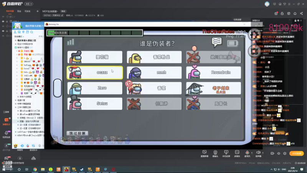Toggle lock on second source row
The width and height of the screenshot is (307, 173).
tap(7, 22)
